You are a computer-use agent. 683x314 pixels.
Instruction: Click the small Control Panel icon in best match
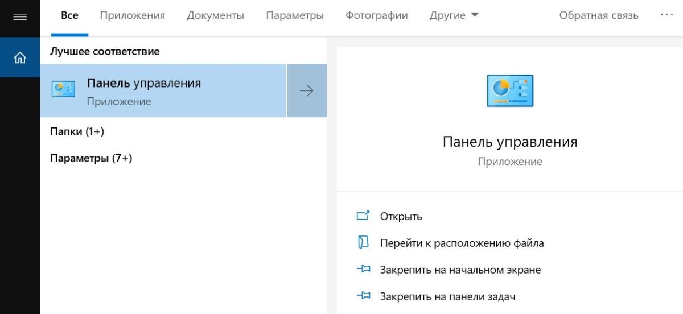63,90
